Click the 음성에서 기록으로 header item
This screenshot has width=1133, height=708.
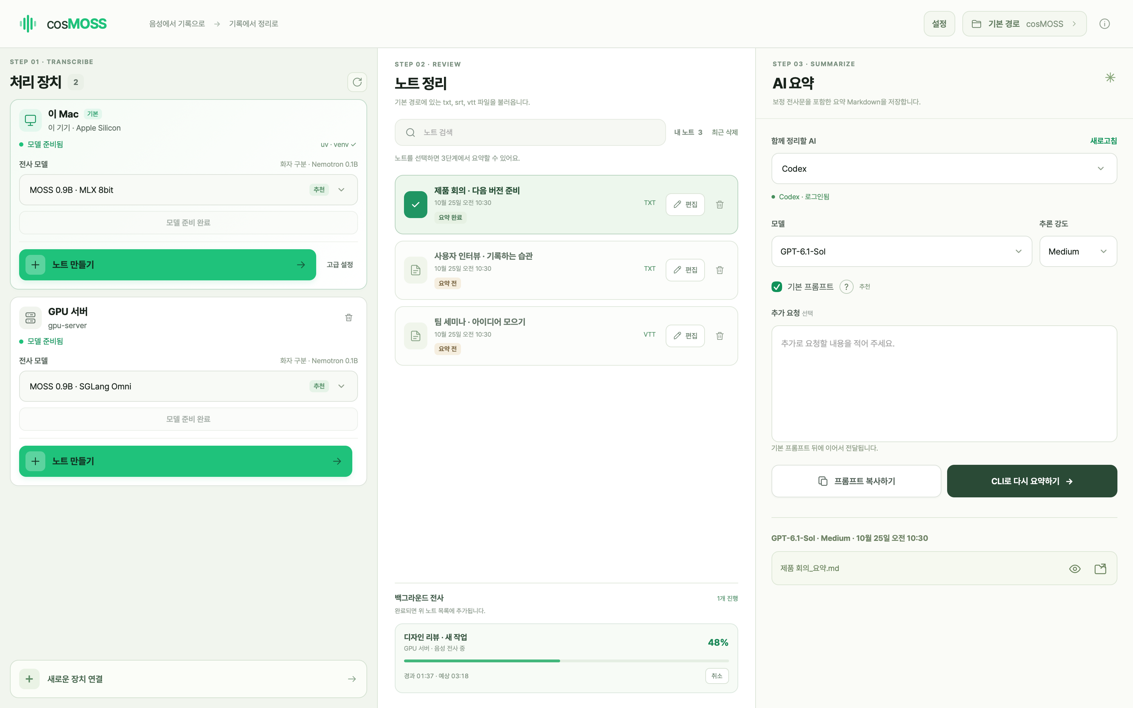pyautogui.click(x=177, y=24)
